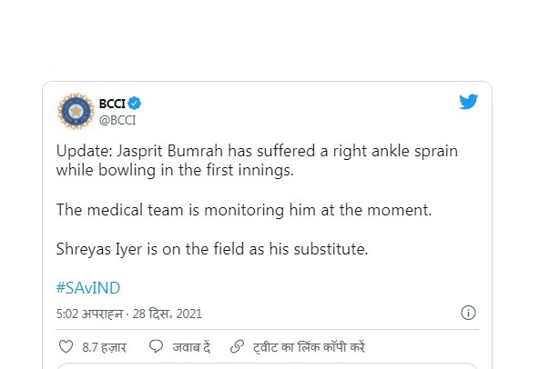Click the Twitter bird logo

[x=469, y=102]
